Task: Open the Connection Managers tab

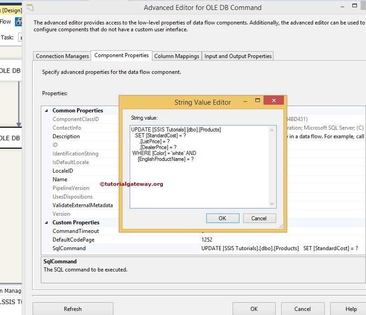Action: [62, 56]
